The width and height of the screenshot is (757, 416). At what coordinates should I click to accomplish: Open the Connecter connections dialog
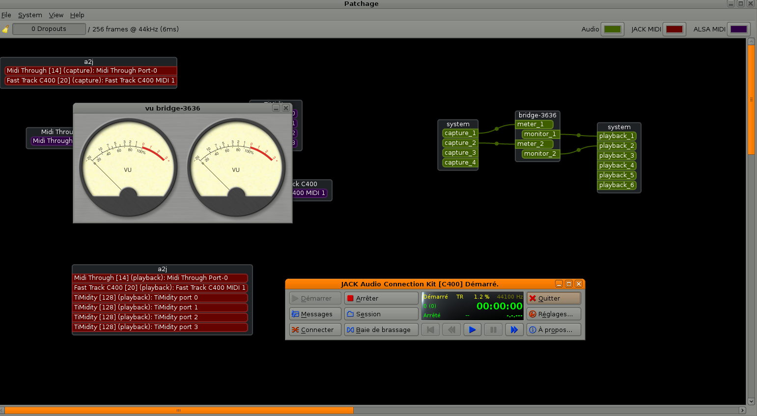pos(315,330)
